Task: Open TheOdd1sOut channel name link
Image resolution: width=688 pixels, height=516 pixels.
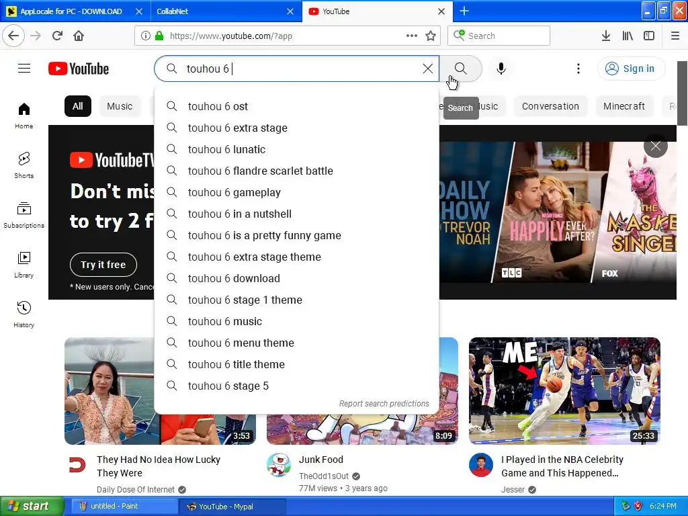Action: [x=324, y=476]
